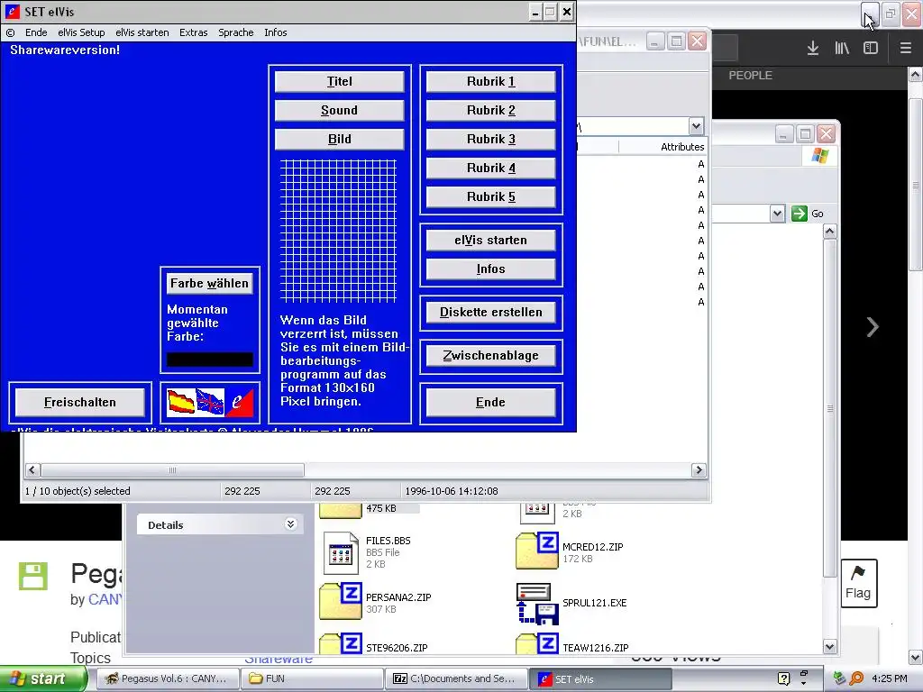Select the PERSANA2.ZIP archive icon
Screen dimensions: 923x692
pyautogui.click(x=341, y=601)
